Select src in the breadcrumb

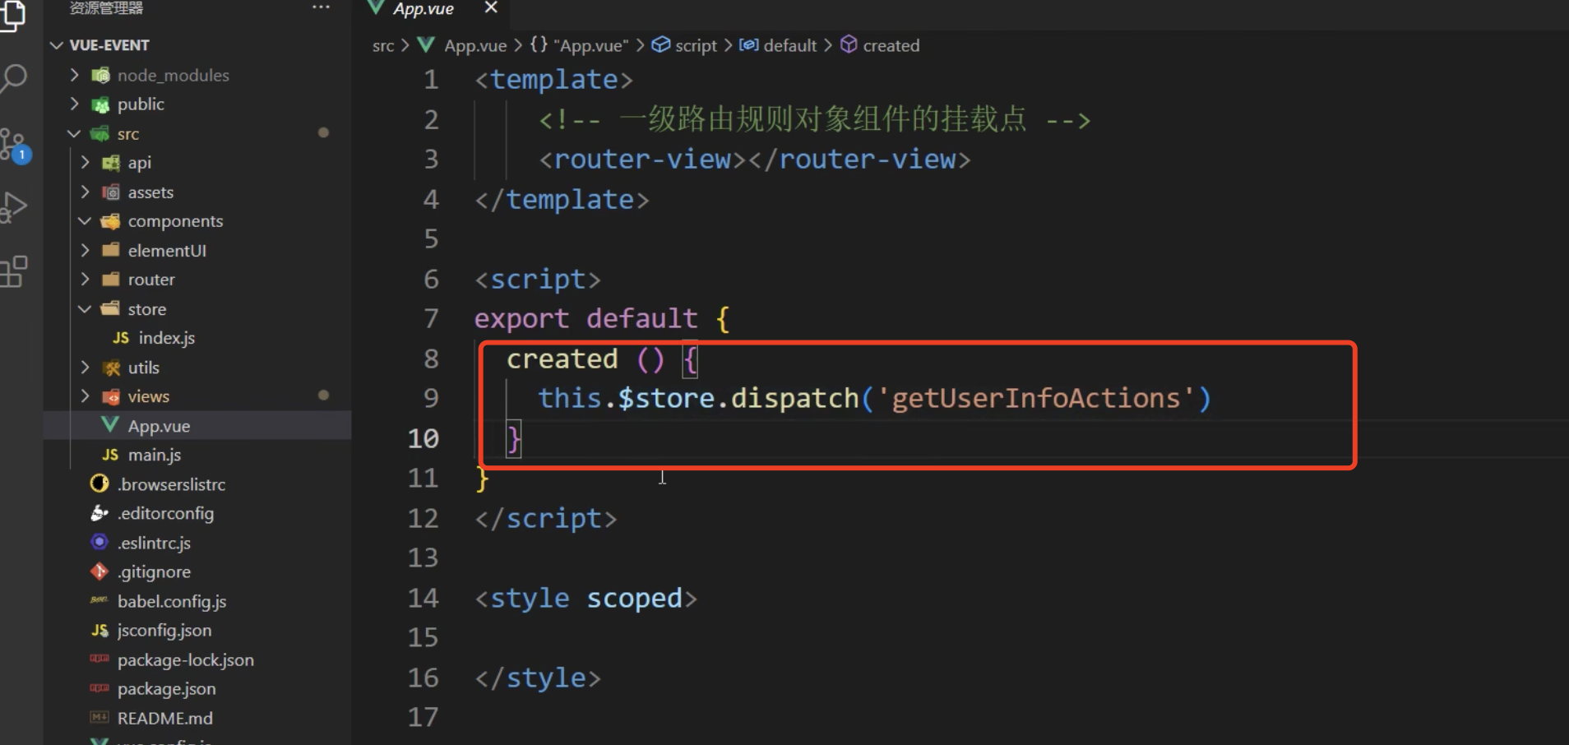point(383,46)
